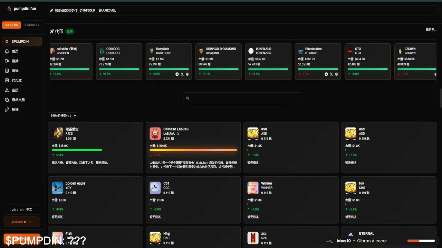Click the cai shén token avatar
442x248 pixels.
coord(52,51)
